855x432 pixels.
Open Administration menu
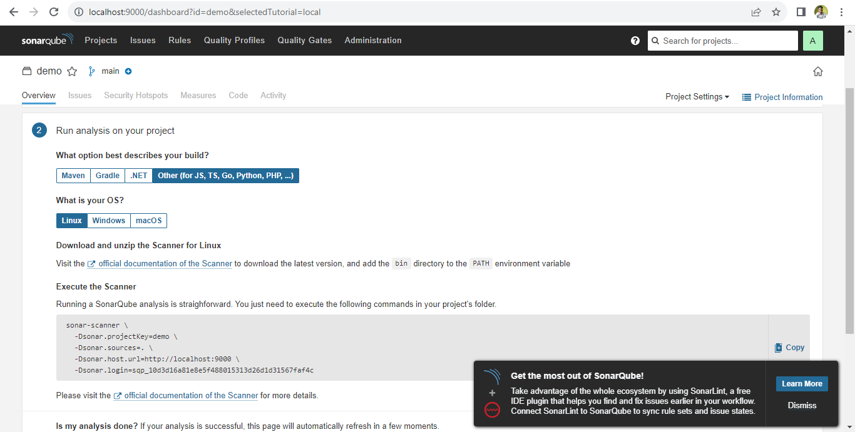point(373,40)
